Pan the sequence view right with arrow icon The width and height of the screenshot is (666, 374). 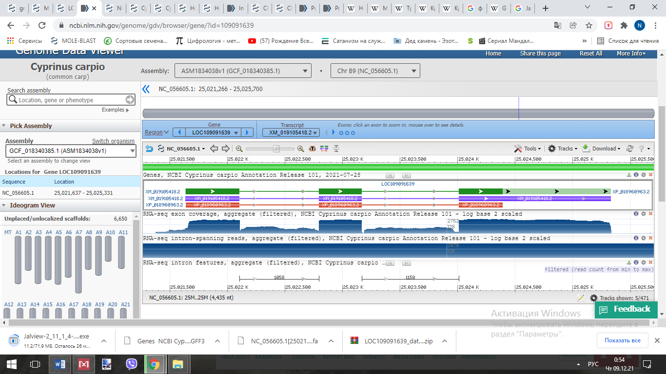pyautogui.click(x=225, y=149)
